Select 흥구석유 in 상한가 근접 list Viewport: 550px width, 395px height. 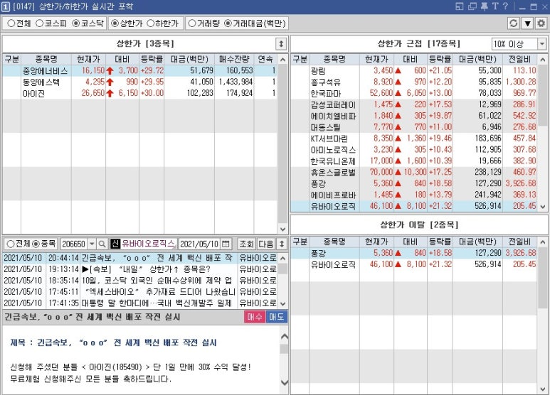414,82
